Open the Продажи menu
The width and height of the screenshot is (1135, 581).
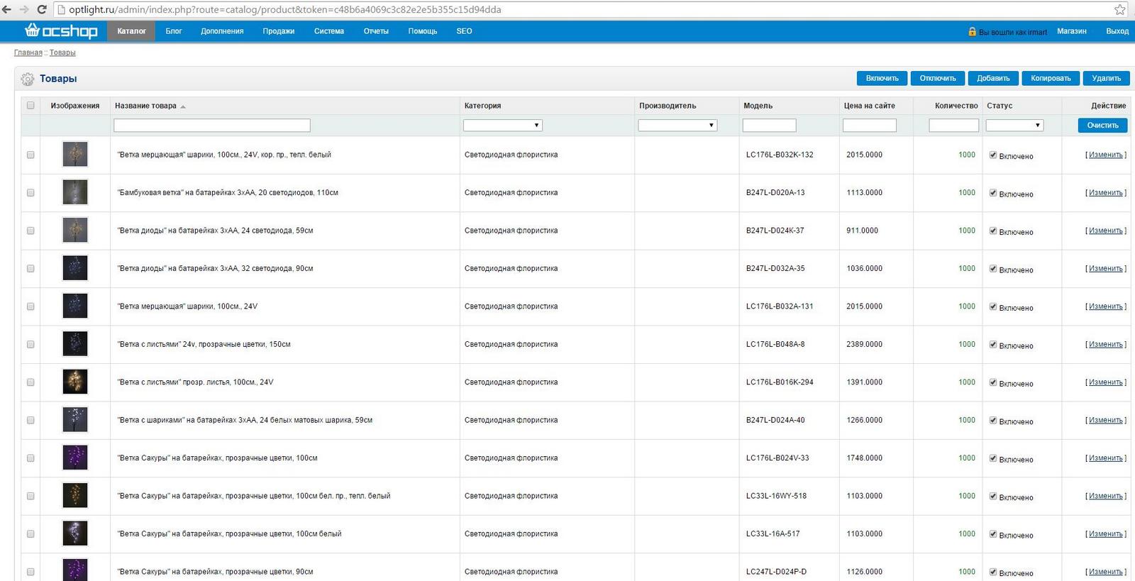279,31
